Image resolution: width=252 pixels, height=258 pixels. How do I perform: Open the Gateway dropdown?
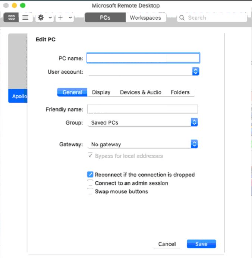tap(143, 144)
